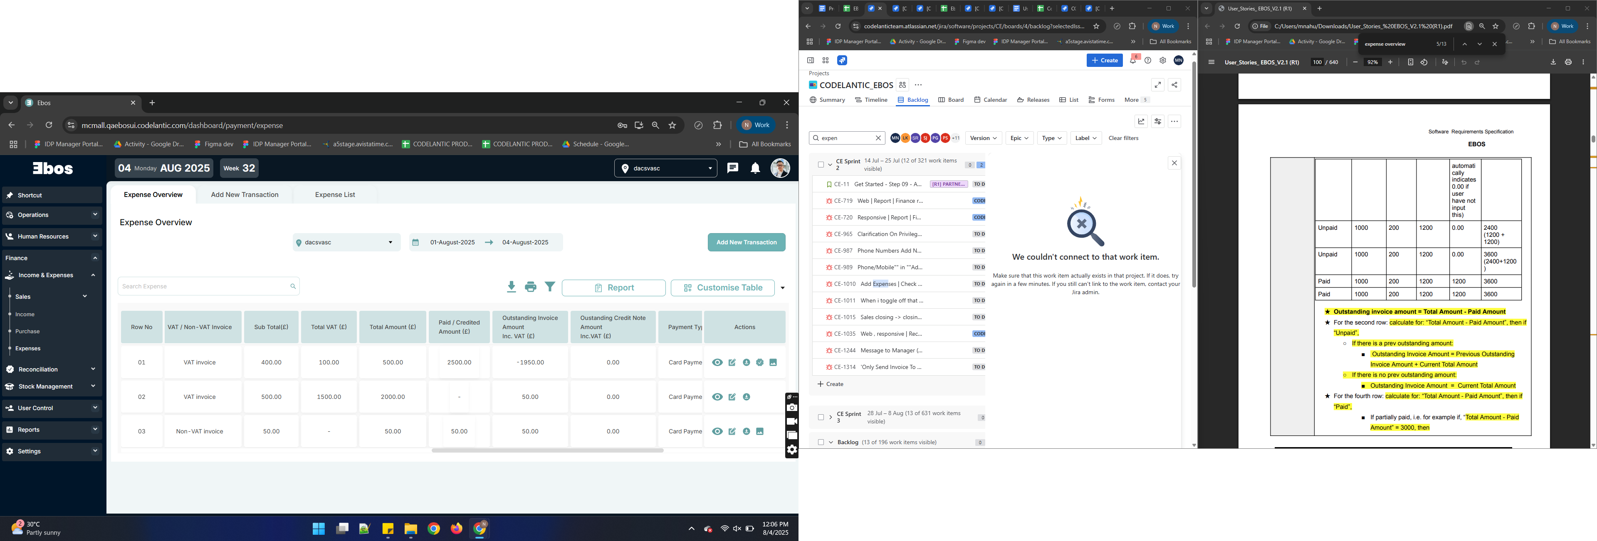Open the Jira Board tab
This screenshot has height=541, width=1597.
coord(951,100)
